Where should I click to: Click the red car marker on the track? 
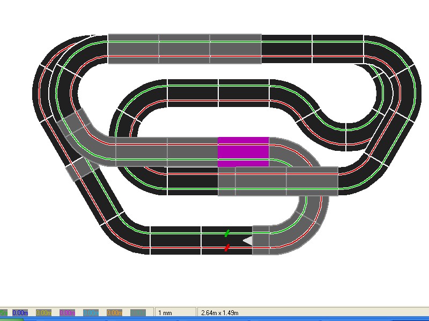[227, 247]
